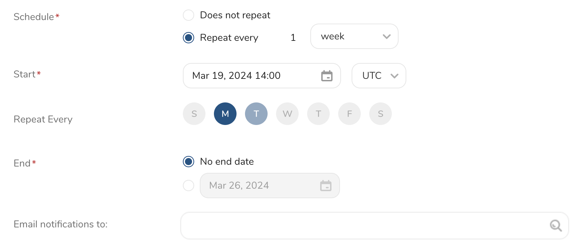
Task: Toggle Tuesday day button
Action: pyautogui.click(x=256, y=114)
